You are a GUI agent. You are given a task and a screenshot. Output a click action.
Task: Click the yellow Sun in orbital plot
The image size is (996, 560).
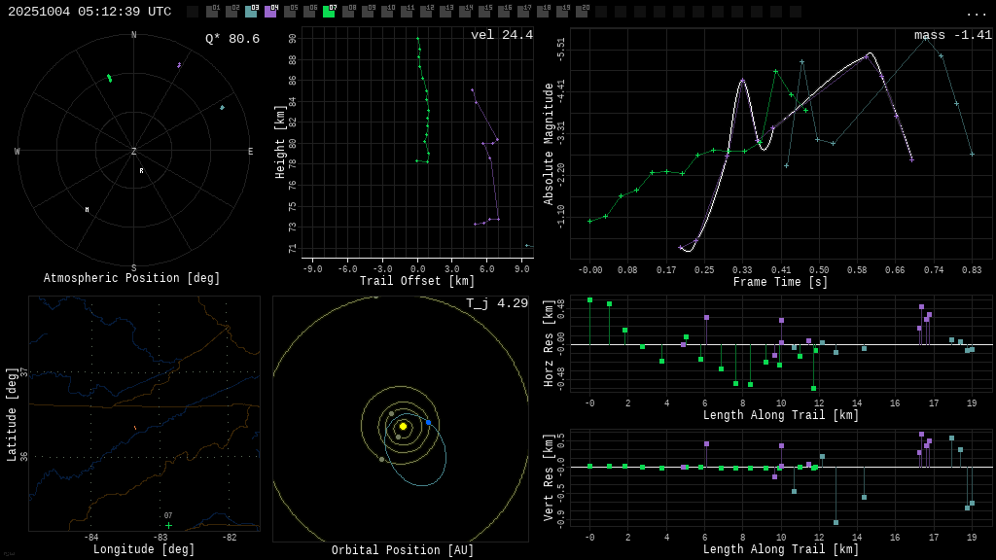(x=403, y=426)
